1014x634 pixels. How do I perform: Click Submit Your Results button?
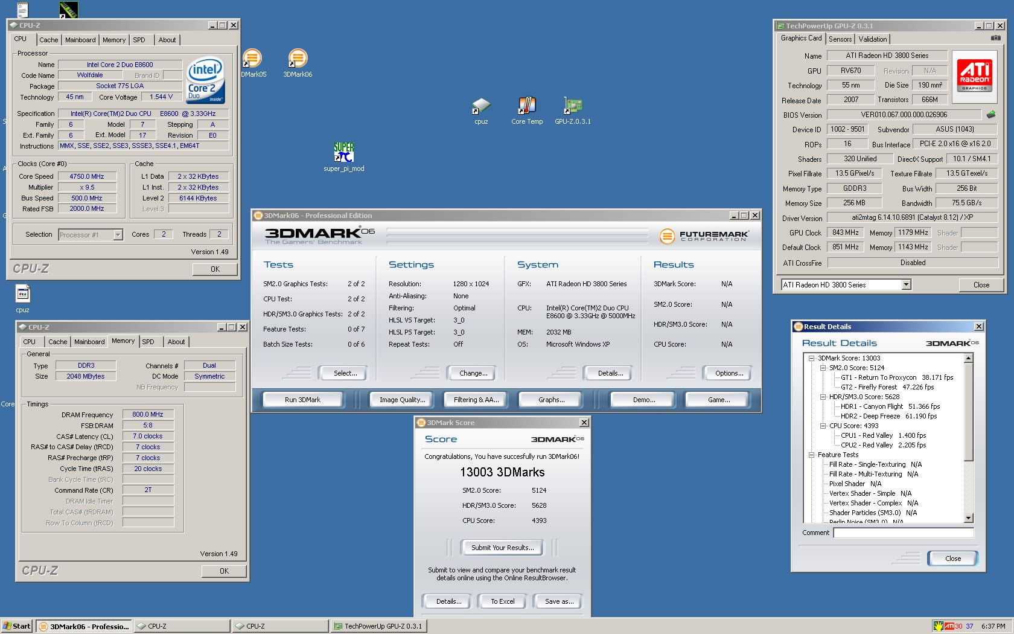tap(502, 548)
